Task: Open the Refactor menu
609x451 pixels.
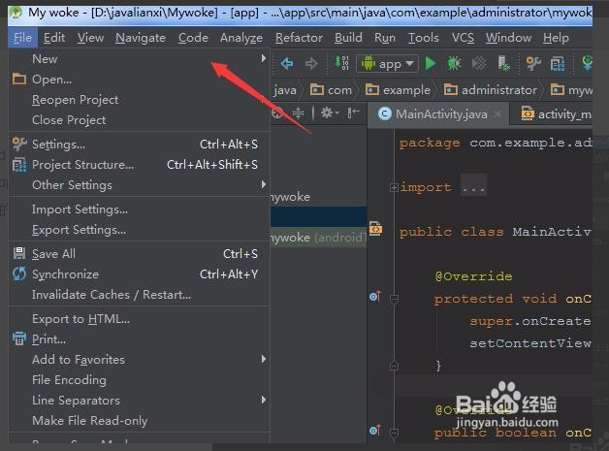Action: pos(299,38)
